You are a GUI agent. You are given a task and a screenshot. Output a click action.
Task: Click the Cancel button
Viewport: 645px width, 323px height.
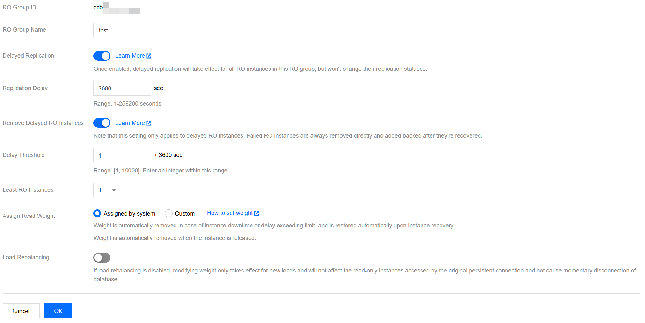[21, 311]
